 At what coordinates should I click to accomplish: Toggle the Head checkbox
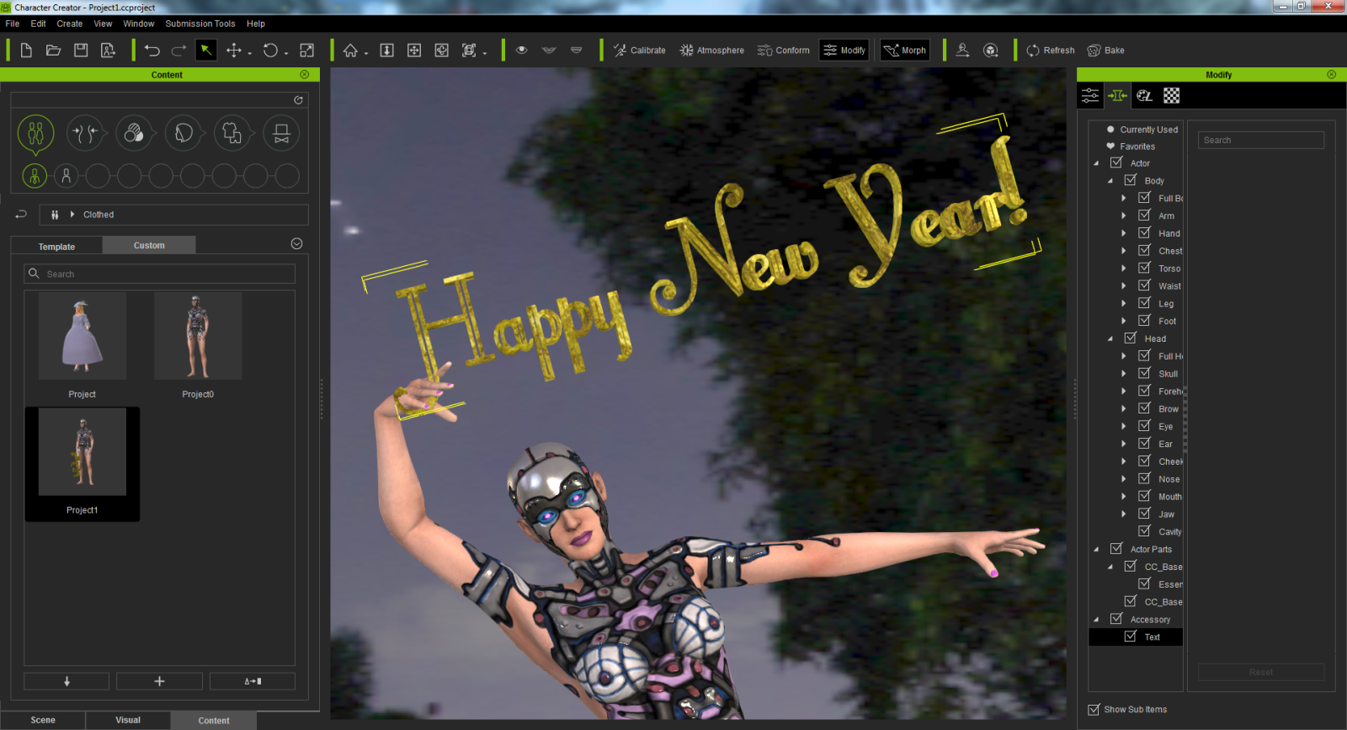[x=1131, y=338]
